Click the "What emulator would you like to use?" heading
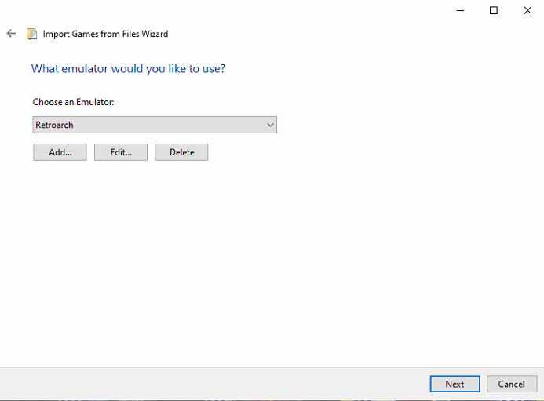This screenshot has width=544, height=401. (x=128, y=69)
